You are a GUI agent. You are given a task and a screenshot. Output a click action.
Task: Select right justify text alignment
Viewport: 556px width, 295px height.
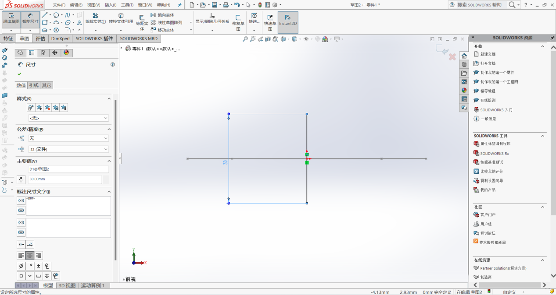[x=39, y=256]
